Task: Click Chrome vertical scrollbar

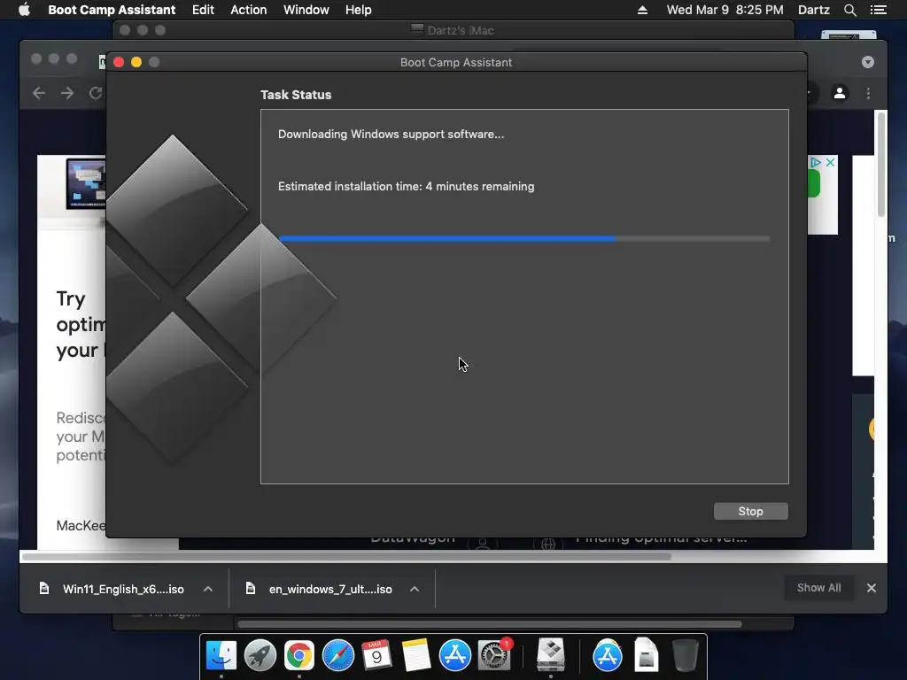Action: (x=881, y=164)
